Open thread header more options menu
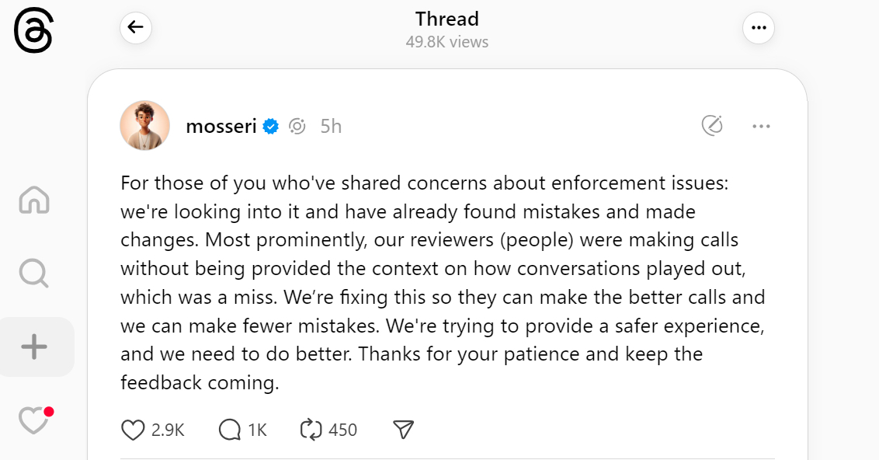The height and width of the screenshot is (460, 879). point(759,28)
